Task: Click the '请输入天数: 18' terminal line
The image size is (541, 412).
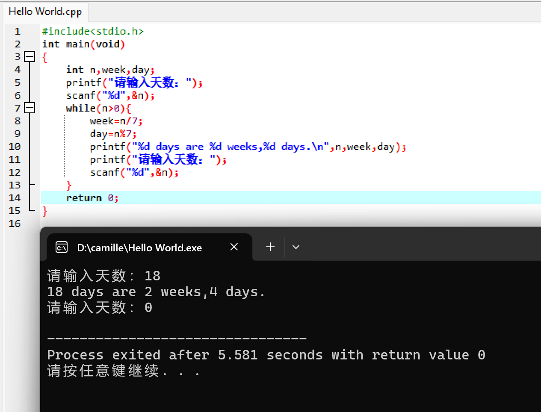Action: pyautogui.click(x=103, y=276)
